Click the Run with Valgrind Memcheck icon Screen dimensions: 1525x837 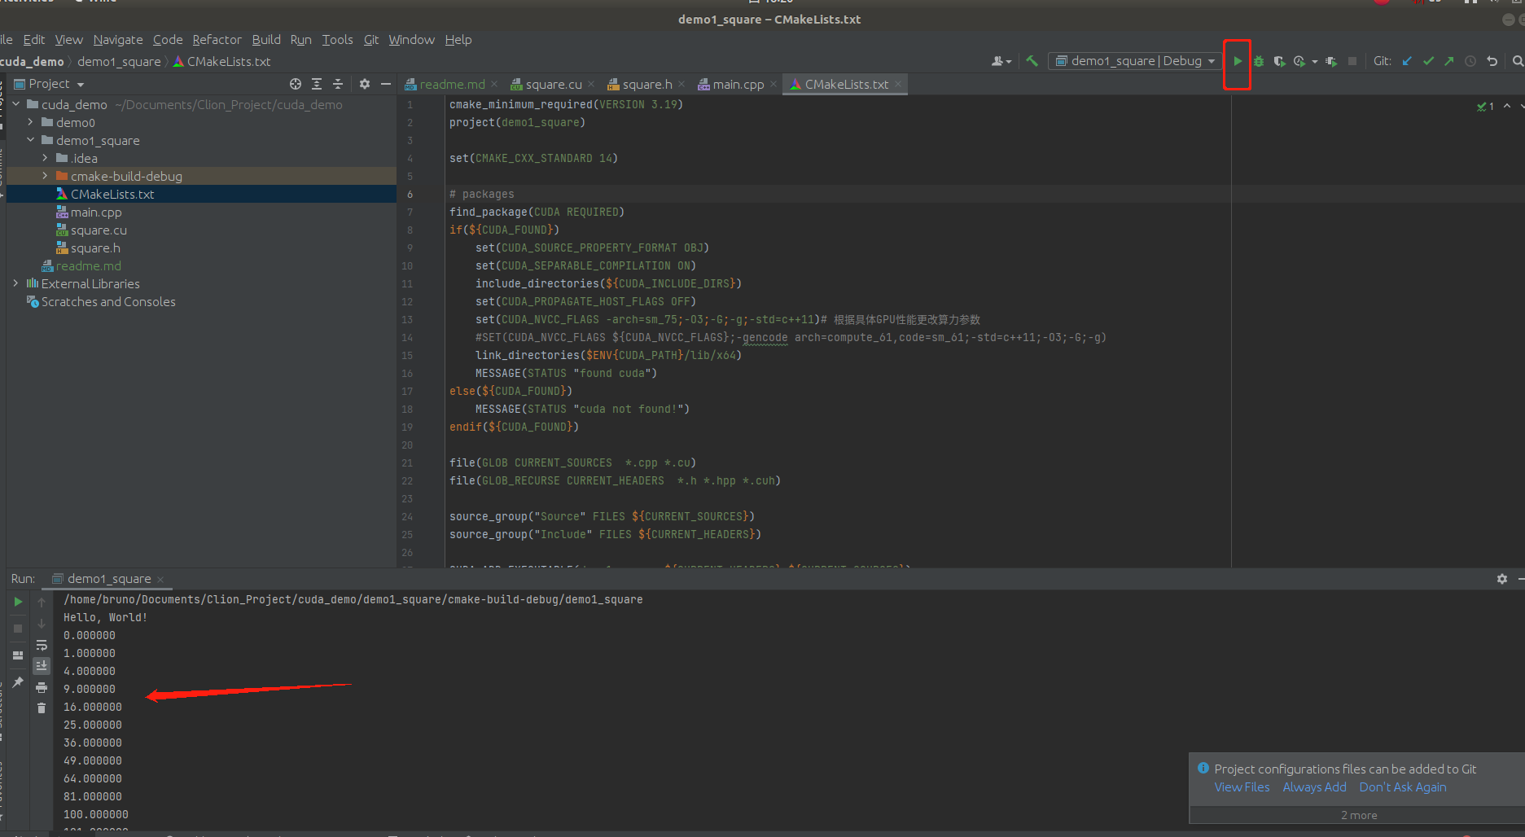click(x=1331, y=61)
